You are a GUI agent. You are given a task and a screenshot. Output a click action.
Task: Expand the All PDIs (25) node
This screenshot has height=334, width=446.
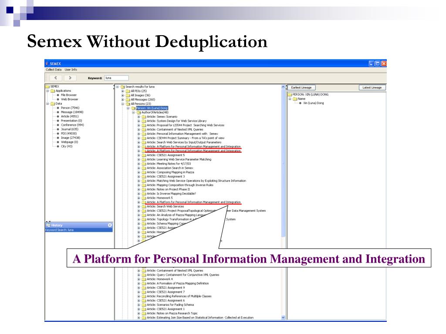pos(122,91)
